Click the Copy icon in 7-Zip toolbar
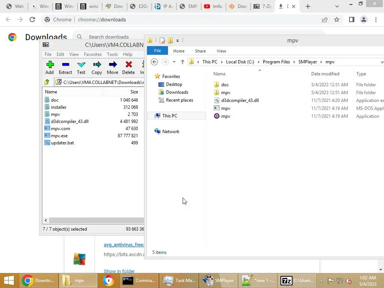The height and width of the screenshot is (288, 384). point(97,67)
